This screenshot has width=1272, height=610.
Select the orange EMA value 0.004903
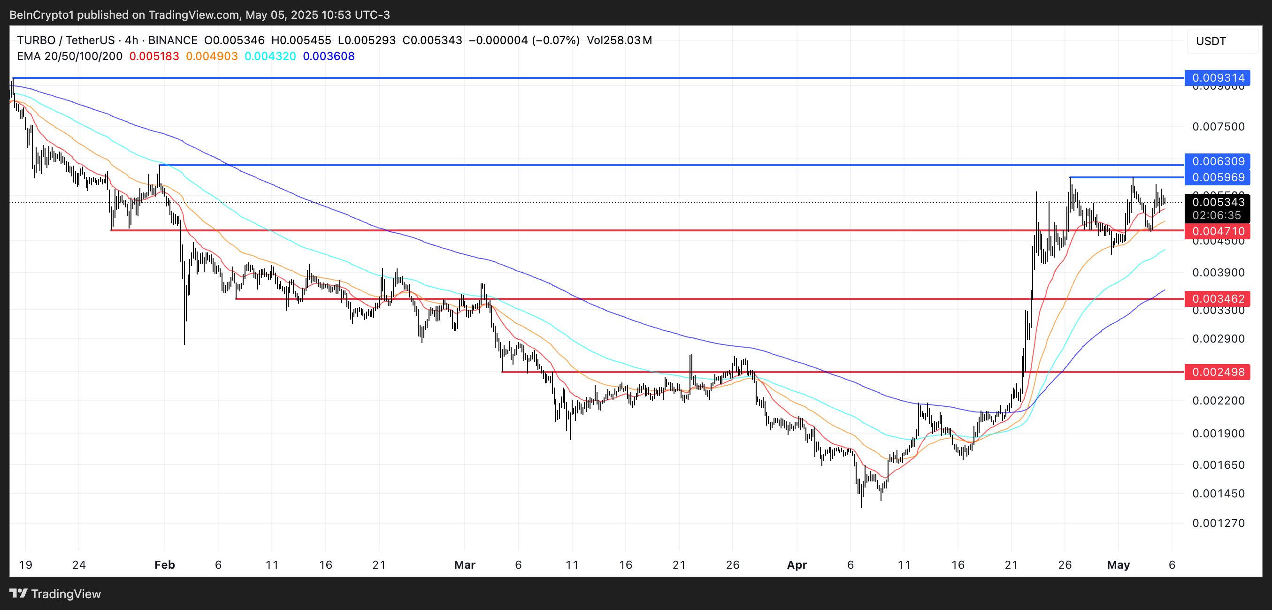pyautogui.click(x=211, y=56)
